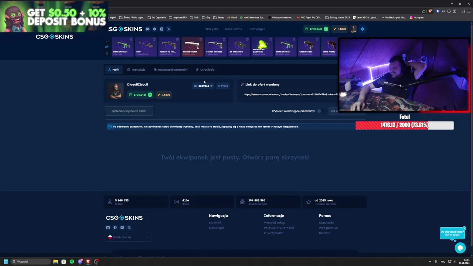The width and height of the screenshot is (473, 266).
Task: Open footer link Polityka prywatności
Action: (279, 228)
